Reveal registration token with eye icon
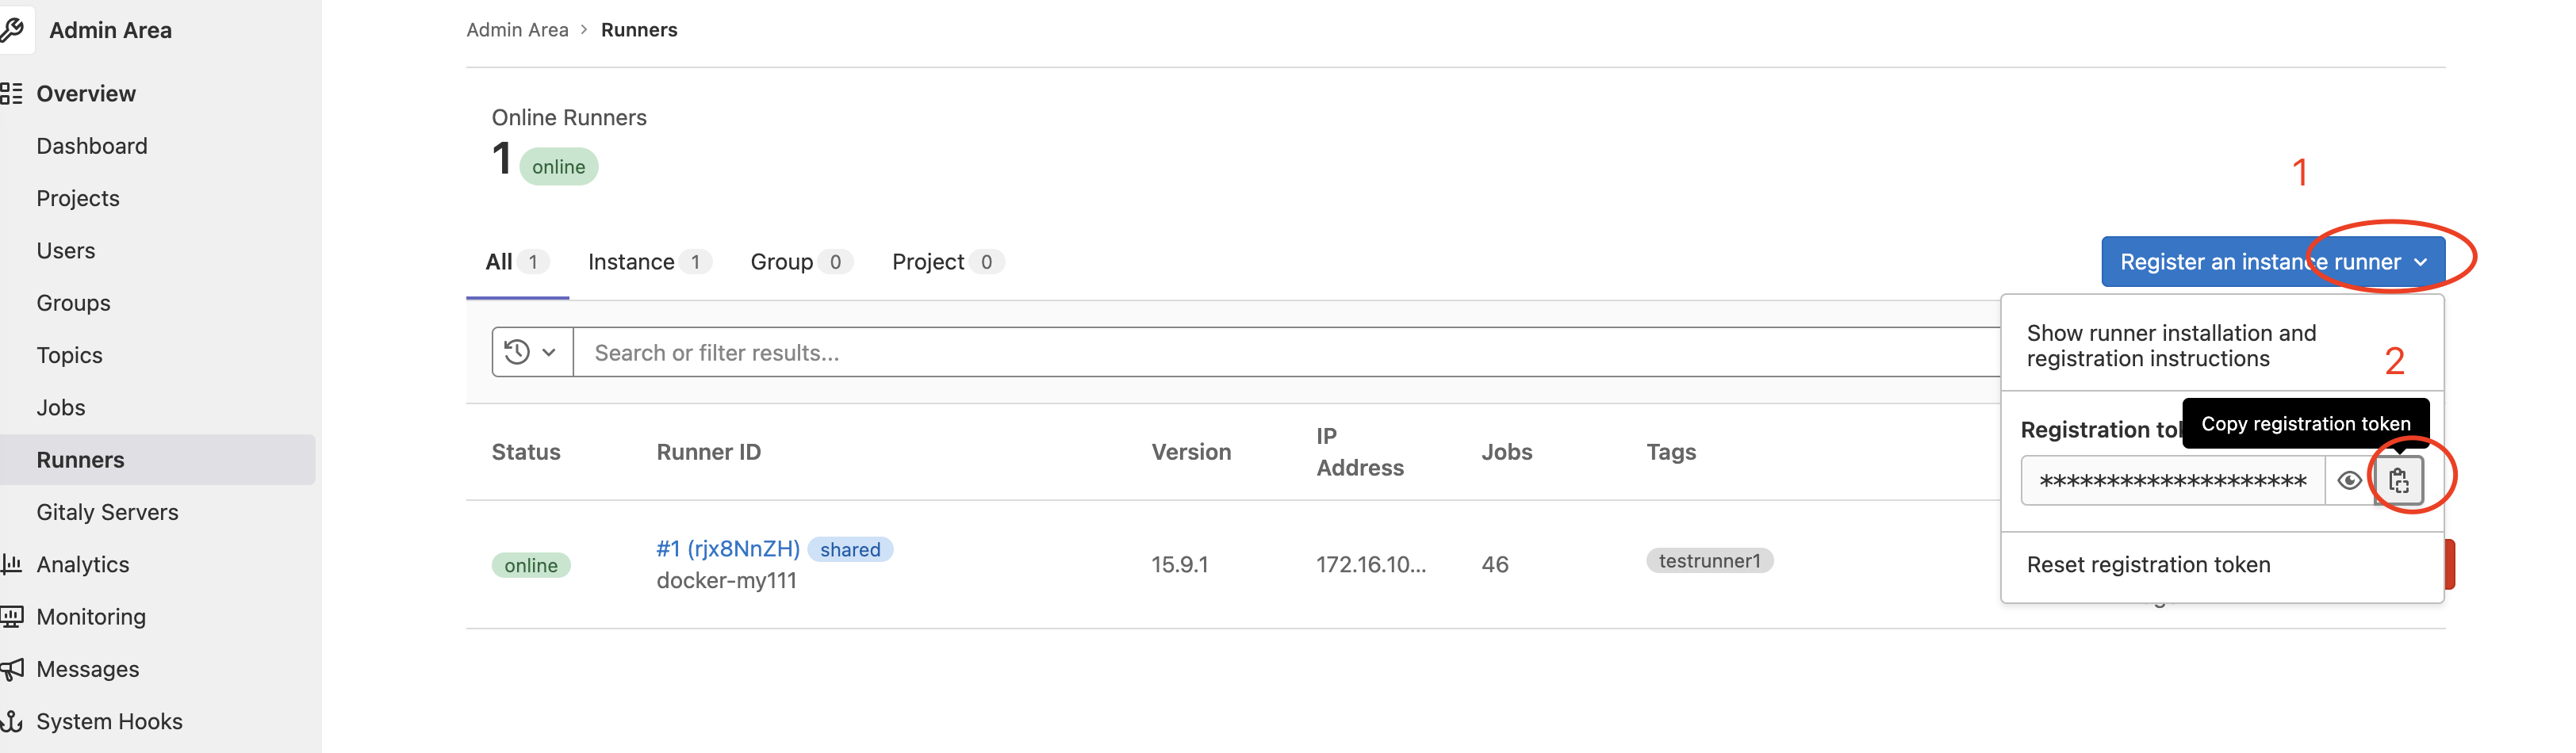The height and width of the screenshot is (753, 2576). [x=2349, y=481]
